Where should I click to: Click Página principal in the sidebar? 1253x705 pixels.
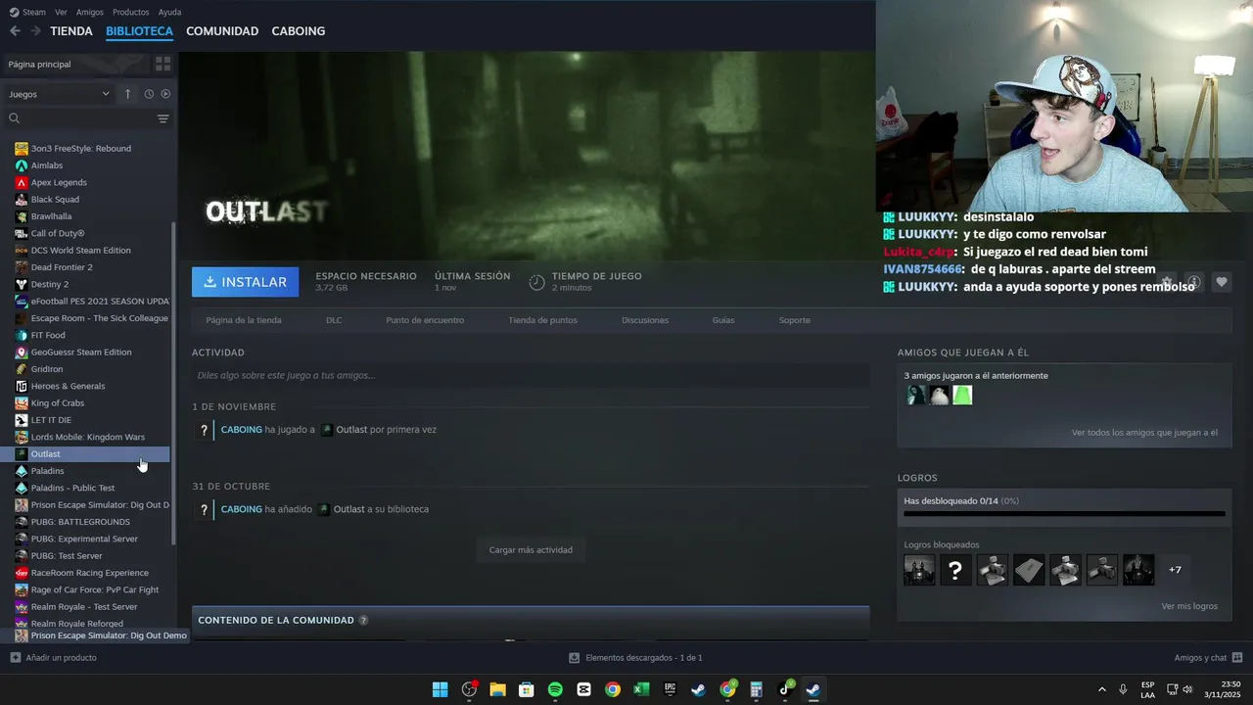39,64
